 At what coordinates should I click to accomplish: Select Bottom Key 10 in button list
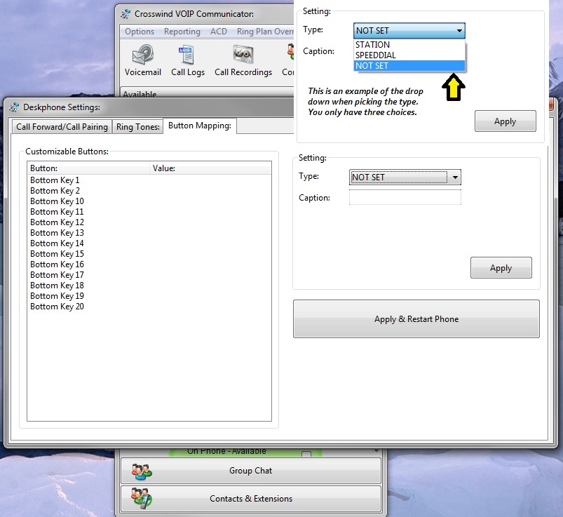[57, 201]
